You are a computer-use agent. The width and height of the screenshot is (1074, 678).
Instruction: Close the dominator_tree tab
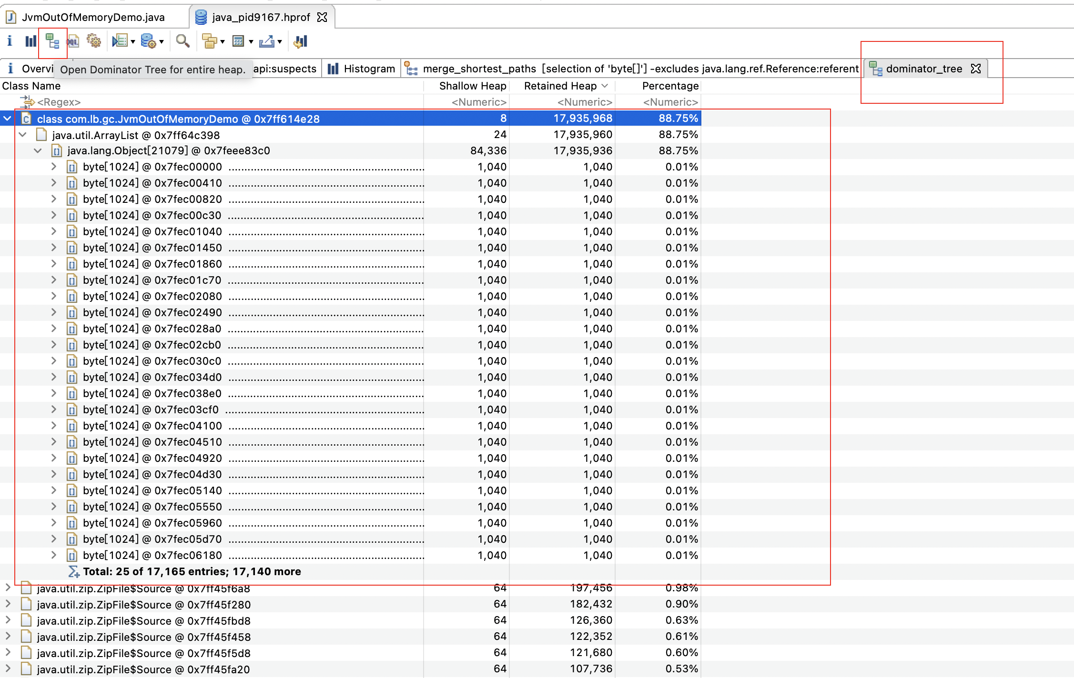(x=976, y=69)
